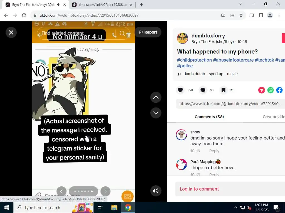Open #abuseinfostercare hashtag
This screenshot has height=213, width=285.
[233, 60]
